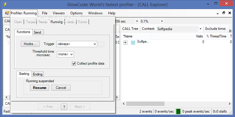Switch to the Ending tab
Viewport: 235px width, 117px height.
point(38,74)
